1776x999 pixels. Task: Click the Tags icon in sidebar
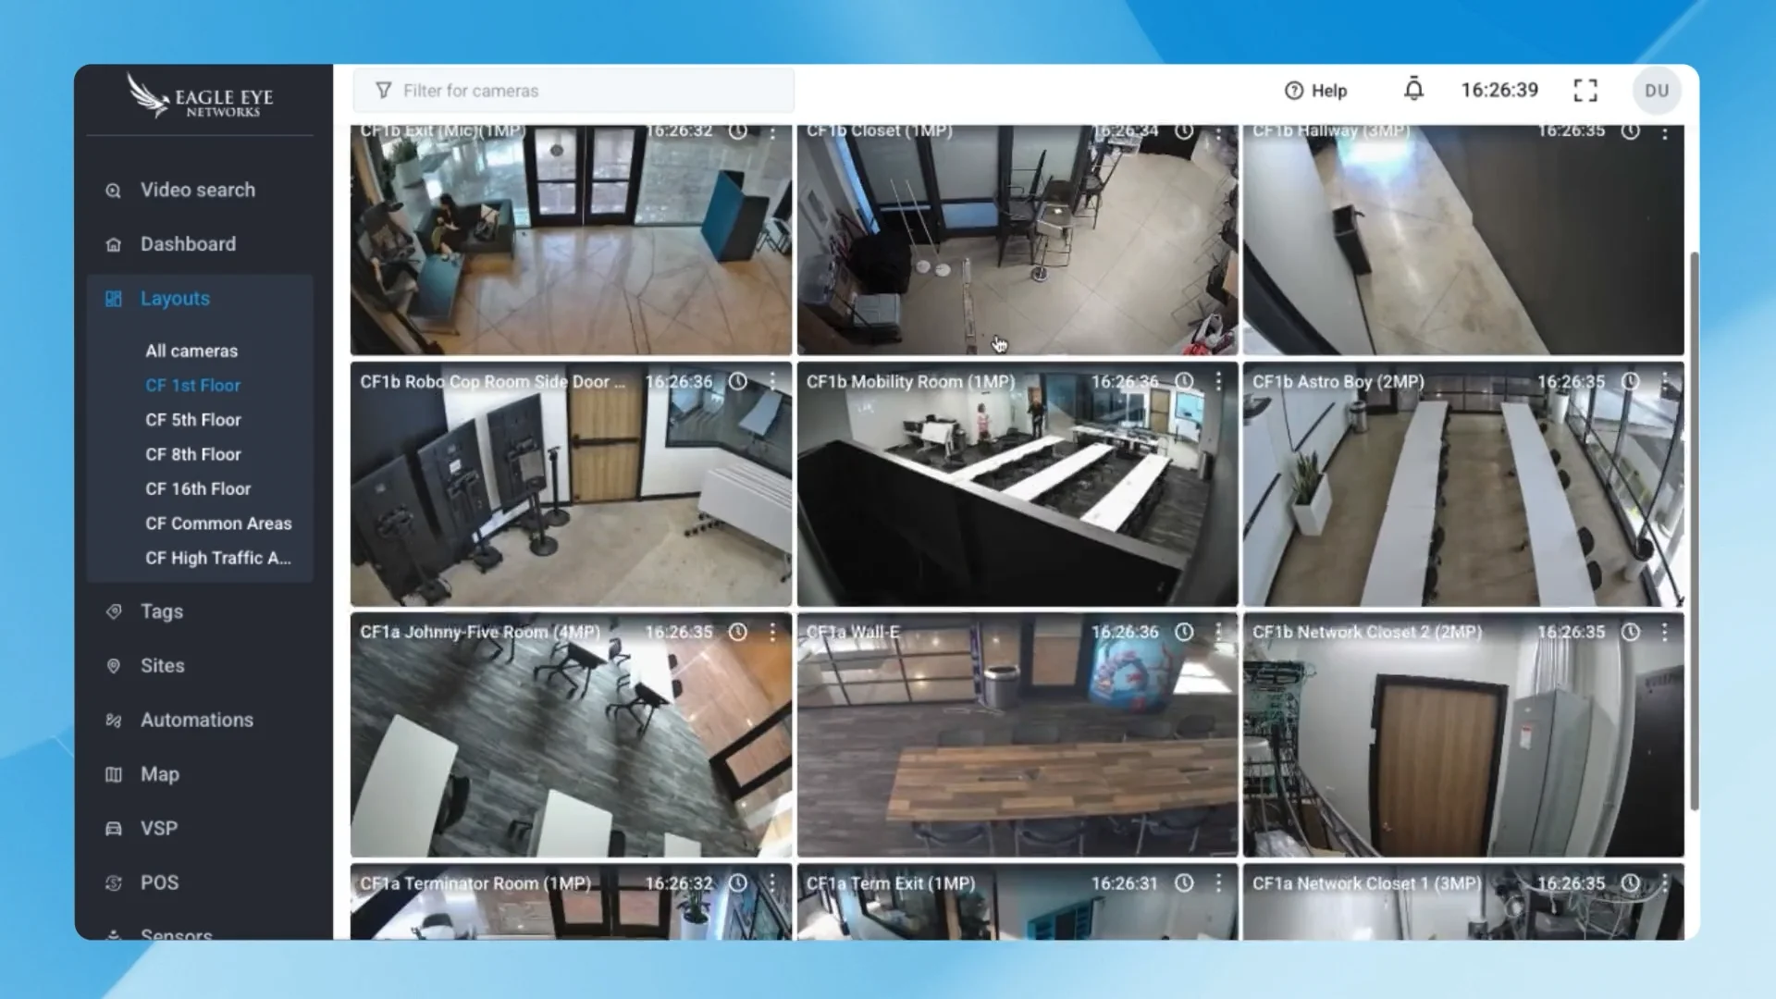tap(113, 611)
